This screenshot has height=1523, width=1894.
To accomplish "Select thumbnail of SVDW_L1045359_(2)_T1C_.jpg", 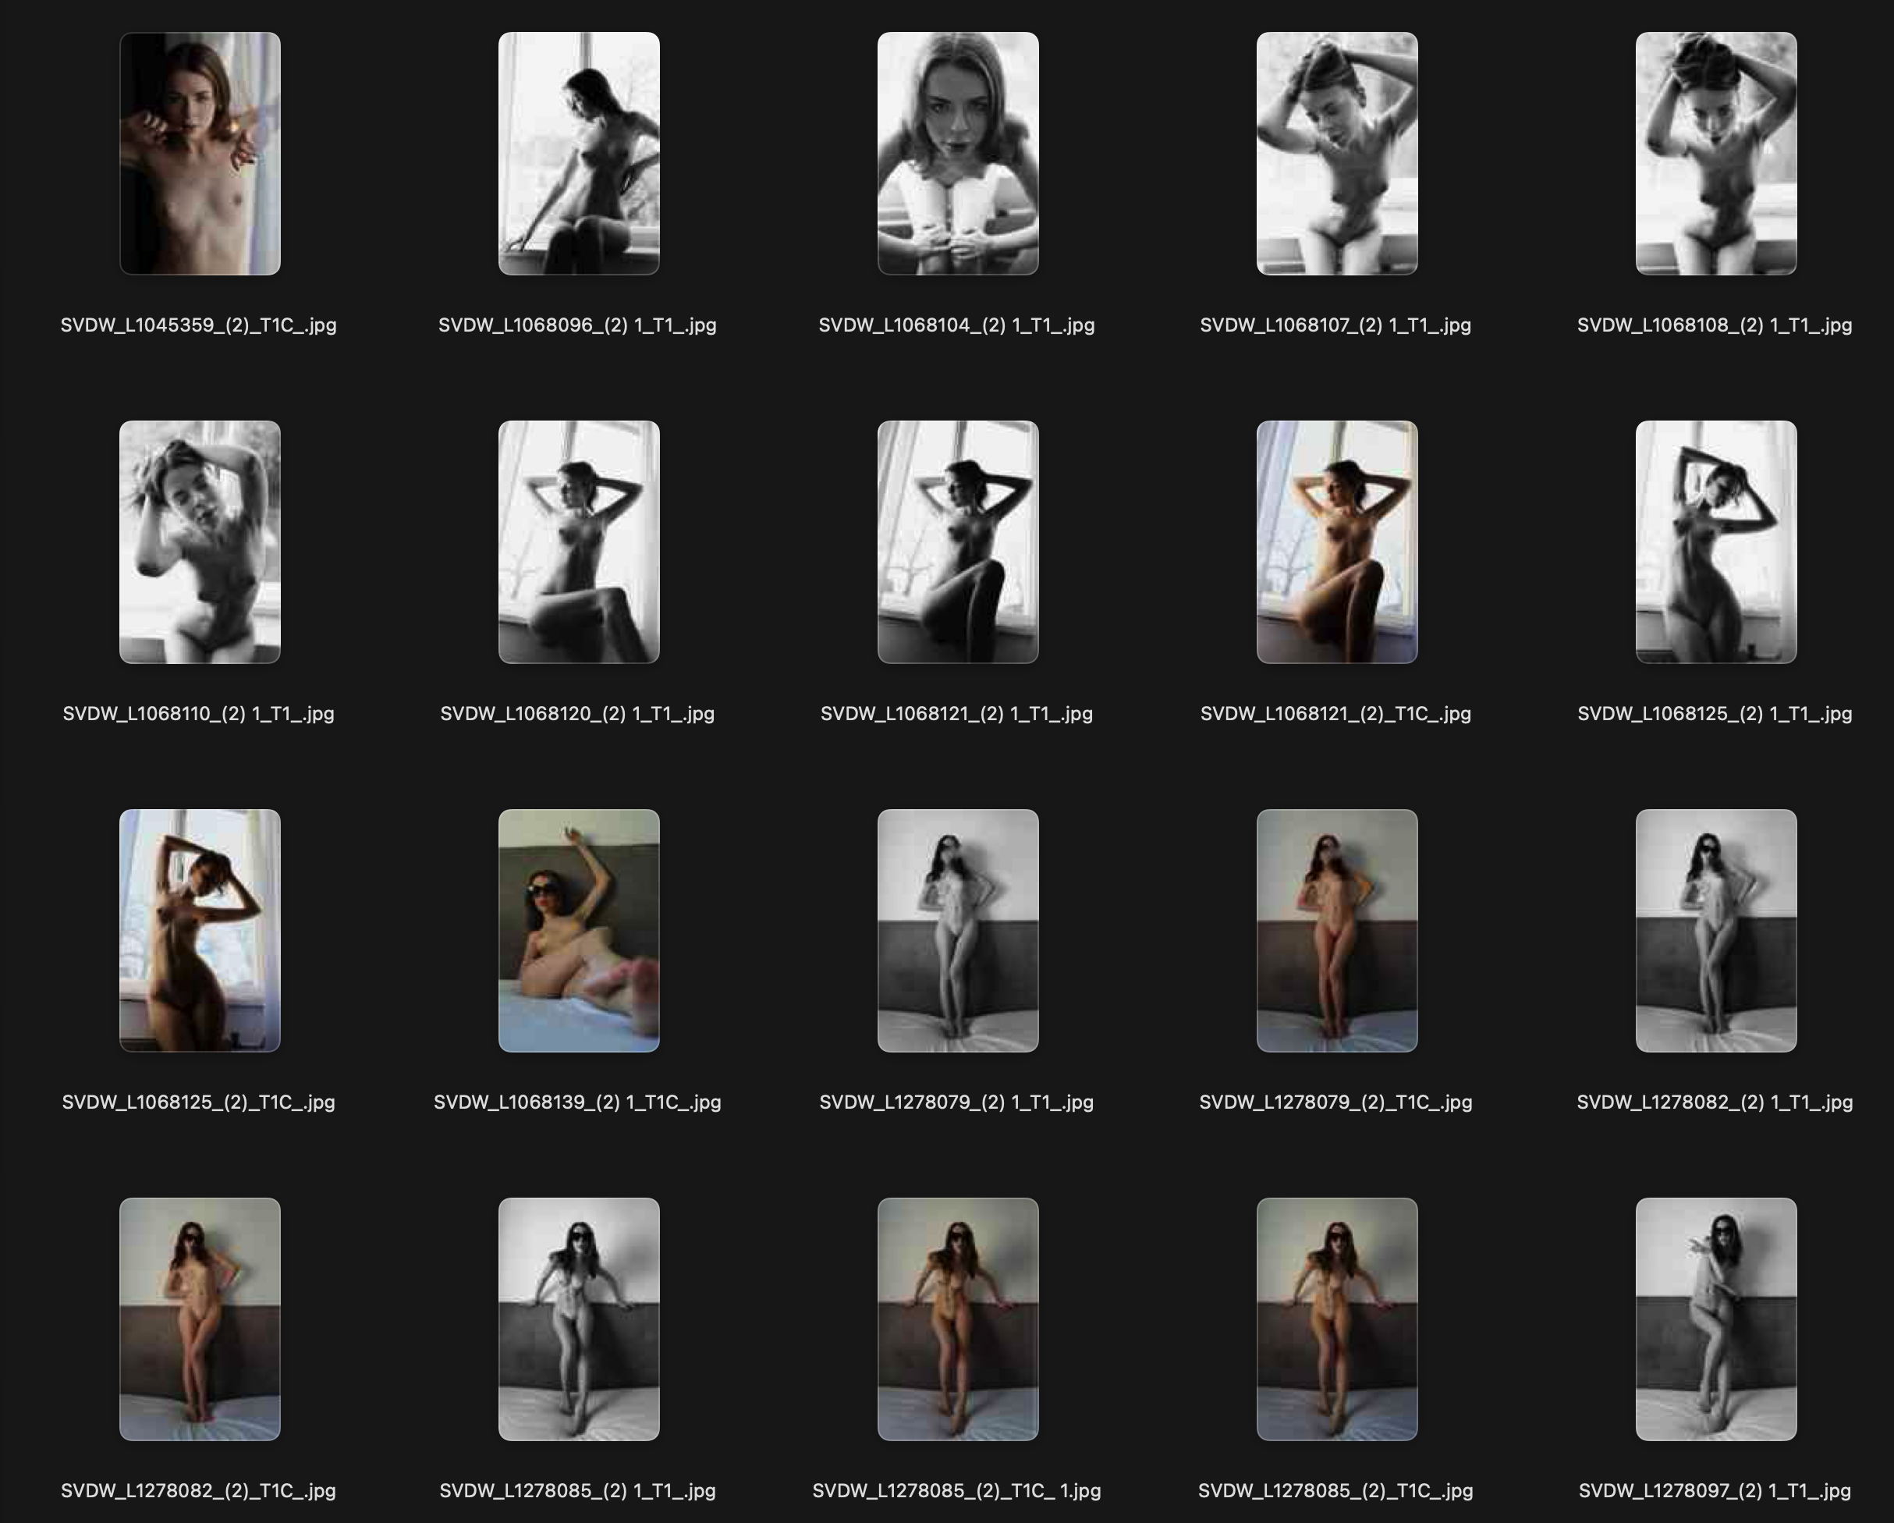I will [200, 154].
